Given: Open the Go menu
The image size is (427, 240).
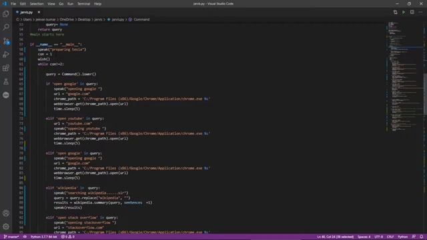Looking at the screenshot, I should pyautogui.click(x=61, y=4).
